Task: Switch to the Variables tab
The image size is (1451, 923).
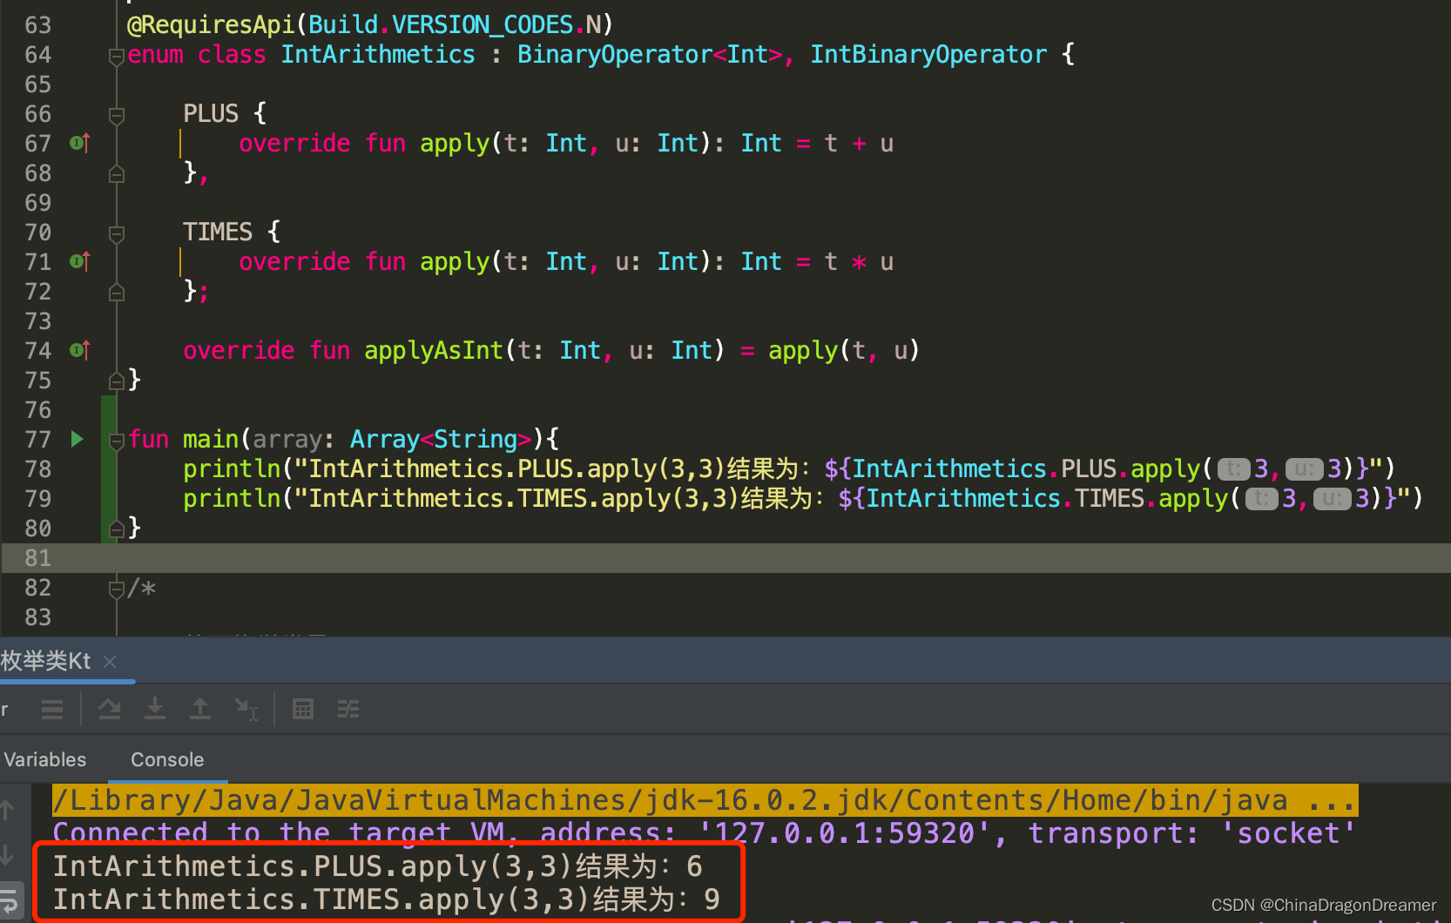Action: click(x=45, y=759)
